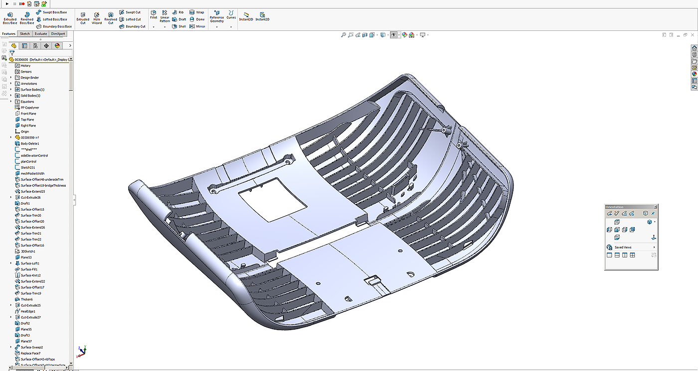Open the Evaluate tab
The height and width of the screenshot is (371, 698).
click(41, 34)
